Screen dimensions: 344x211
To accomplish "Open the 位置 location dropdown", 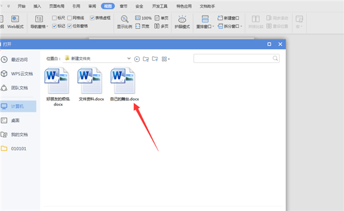I will coord(129,58).
